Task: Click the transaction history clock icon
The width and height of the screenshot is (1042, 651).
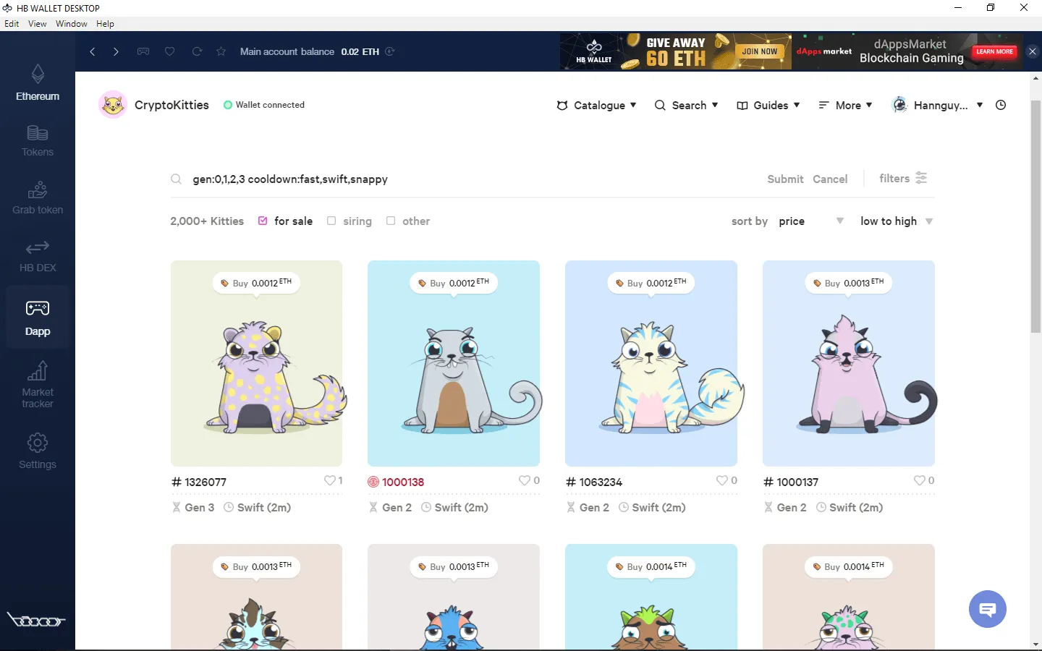Action: (1001, 105)
